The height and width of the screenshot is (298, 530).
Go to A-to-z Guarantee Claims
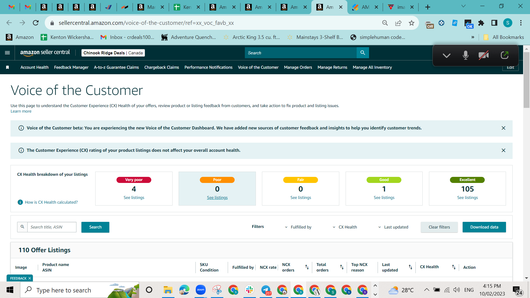pyautogui.click(x=116, y=67)
